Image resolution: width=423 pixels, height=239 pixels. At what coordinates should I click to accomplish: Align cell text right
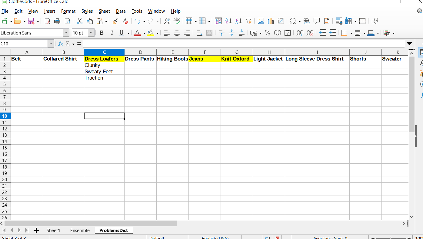tap(187, 33)
